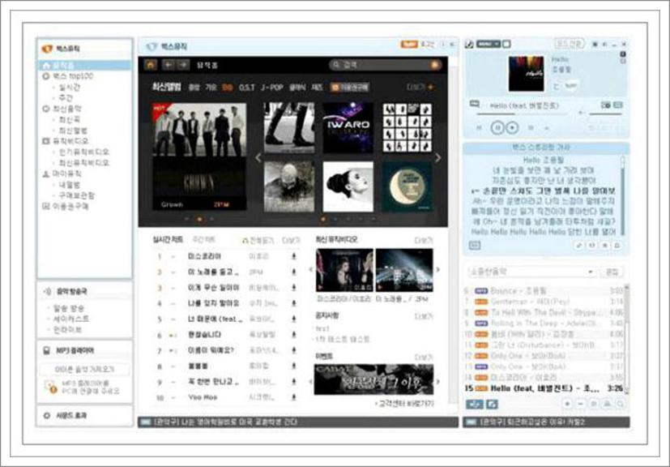Select chart song 미스코리아
This screenshot has height=467, width=670.
204,256
